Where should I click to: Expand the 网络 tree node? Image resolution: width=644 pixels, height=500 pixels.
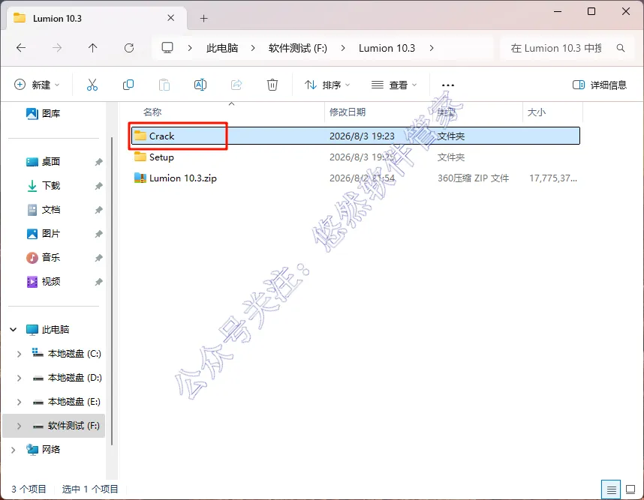point(14,450)
